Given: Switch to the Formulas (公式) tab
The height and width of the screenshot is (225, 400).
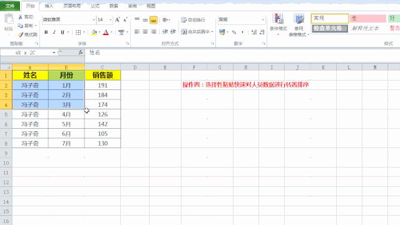Looking at the screenshot, I should [95, 6].
